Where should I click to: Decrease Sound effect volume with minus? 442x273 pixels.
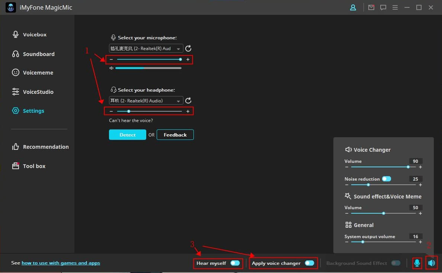pos(347,213)
